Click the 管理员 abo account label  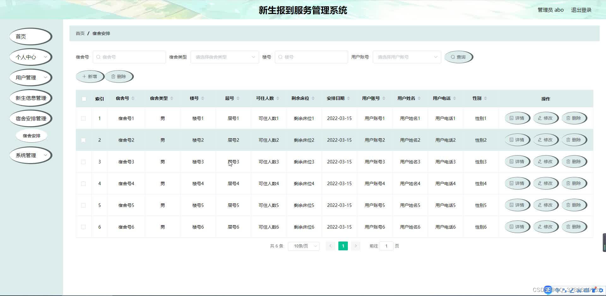(x=550, y=10)
